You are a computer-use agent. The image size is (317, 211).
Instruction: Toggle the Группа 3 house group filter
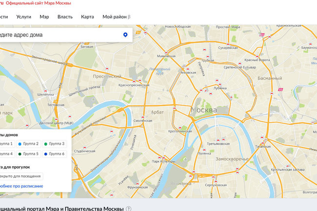pyautogui.click(x=54, y=144)
